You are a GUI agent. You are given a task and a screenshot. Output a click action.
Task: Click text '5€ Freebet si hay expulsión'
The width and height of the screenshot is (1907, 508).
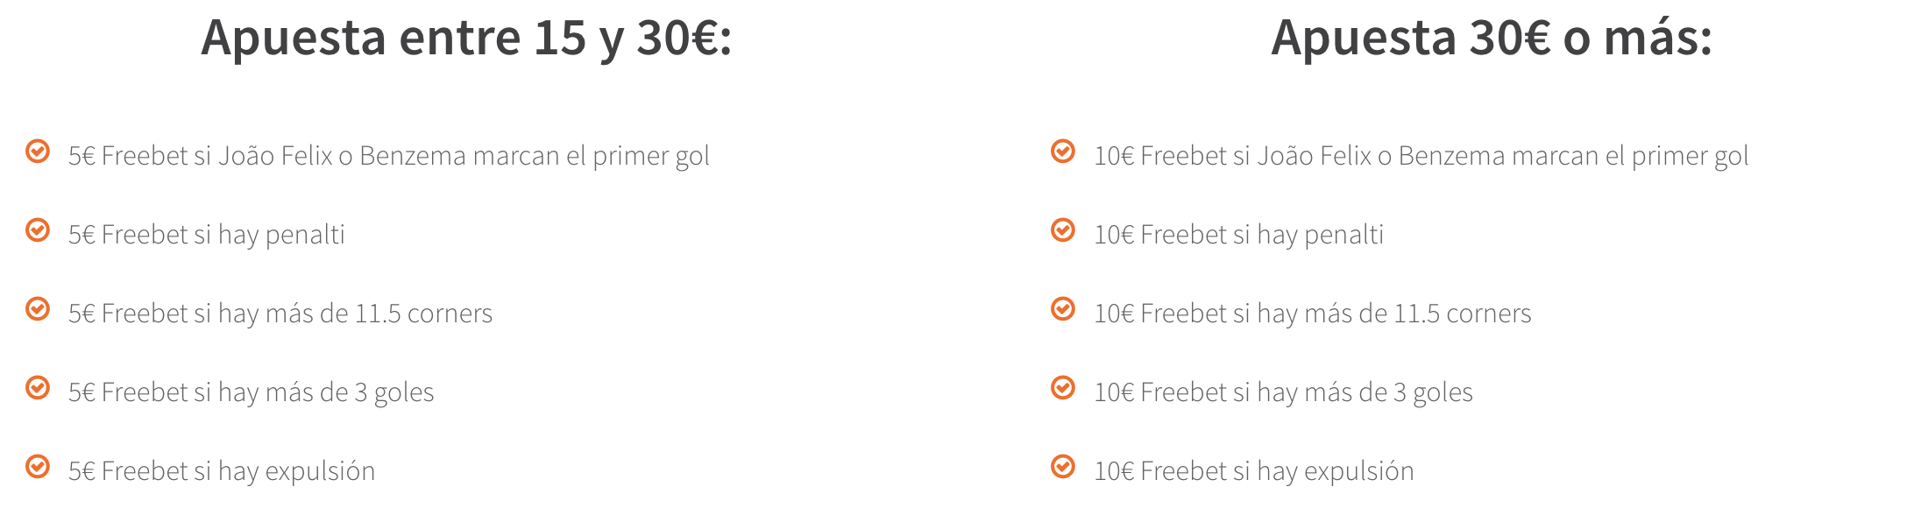tap(222, 471)
